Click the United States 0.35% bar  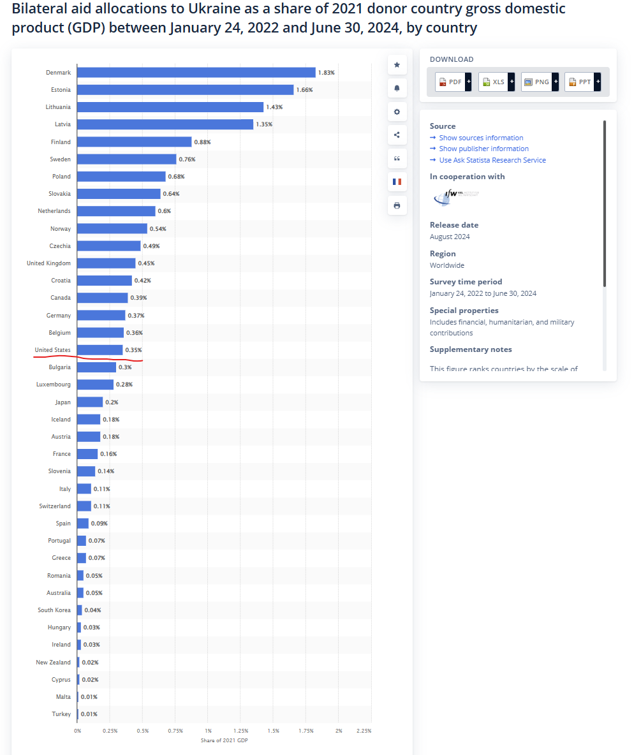99,349
